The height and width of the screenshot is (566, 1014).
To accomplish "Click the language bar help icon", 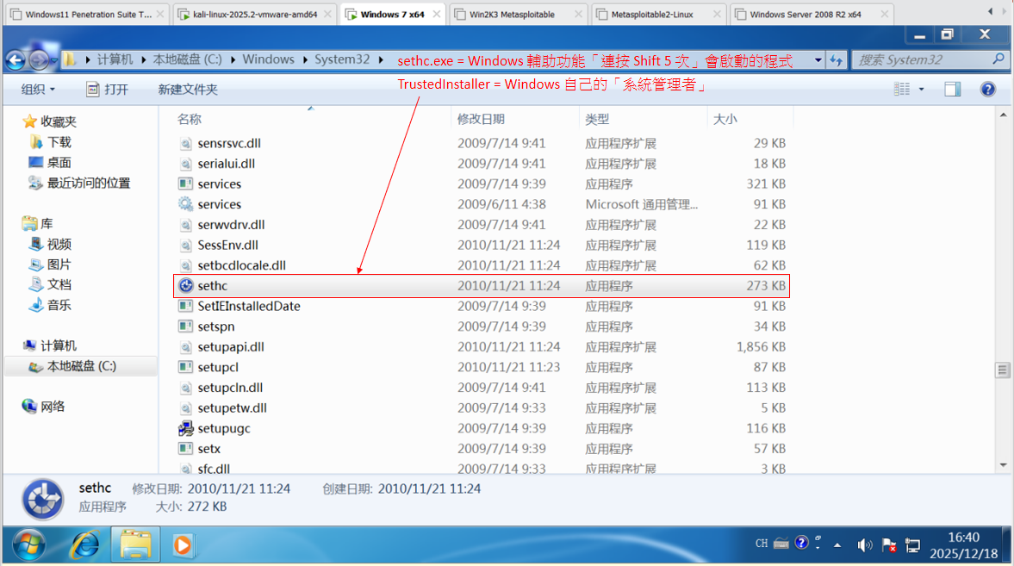I will click(801, 543).
